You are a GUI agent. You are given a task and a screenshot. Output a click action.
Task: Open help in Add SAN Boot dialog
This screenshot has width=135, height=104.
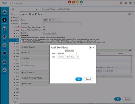click(x=90, y=47)
